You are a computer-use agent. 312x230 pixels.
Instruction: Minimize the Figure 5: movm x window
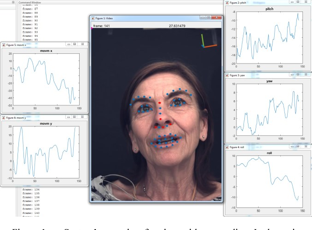(69, 44)
